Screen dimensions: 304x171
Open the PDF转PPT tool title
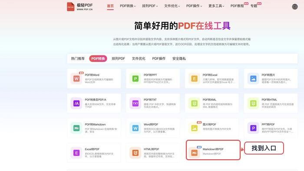[150, 75]
